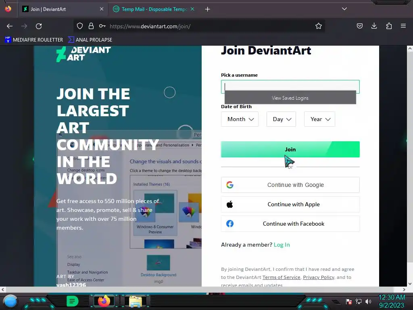Continue with Facebook sign-up
Screen dimensions: 413x310
tap(290, 224)
